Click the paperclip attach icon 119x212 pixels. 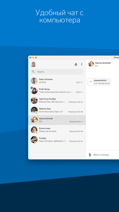tap(90, 155)
